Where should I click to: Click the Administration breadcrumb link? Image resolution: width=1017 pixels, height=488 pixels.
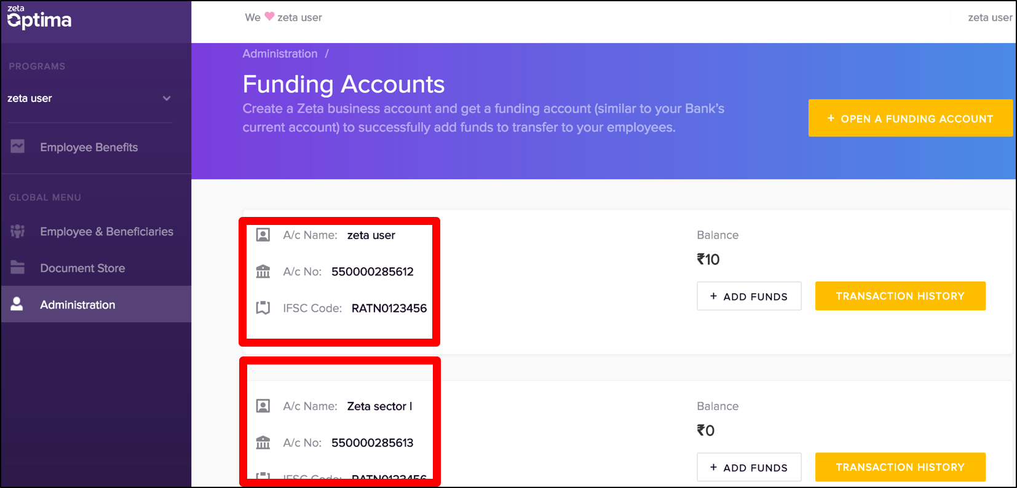[x=280, y=53]
